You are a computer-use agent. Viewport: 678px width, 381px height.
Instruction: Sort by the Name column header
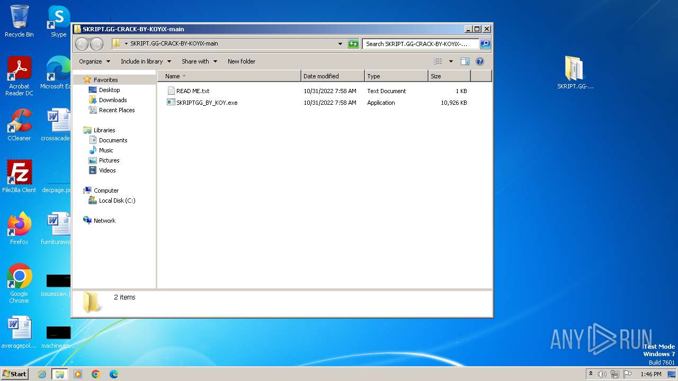click(x=229, y=76)
